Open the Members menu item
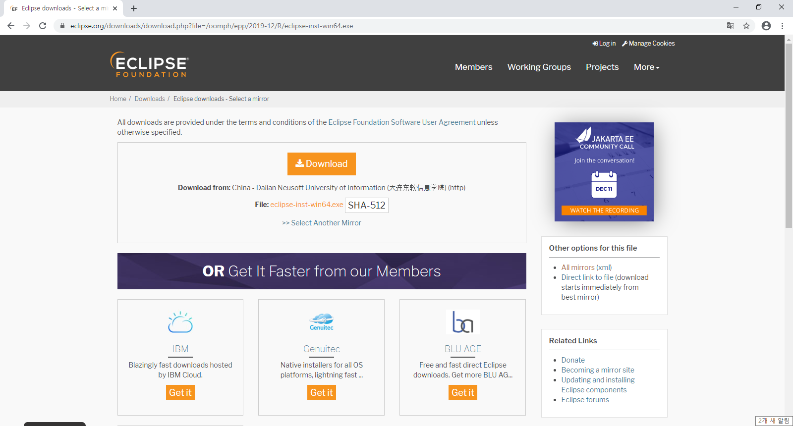793x426 pixels. (474, 67)
